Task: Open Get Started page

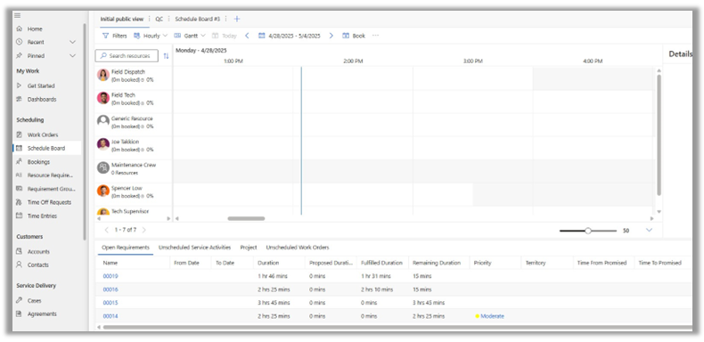Action: click(x=41, y=85)
